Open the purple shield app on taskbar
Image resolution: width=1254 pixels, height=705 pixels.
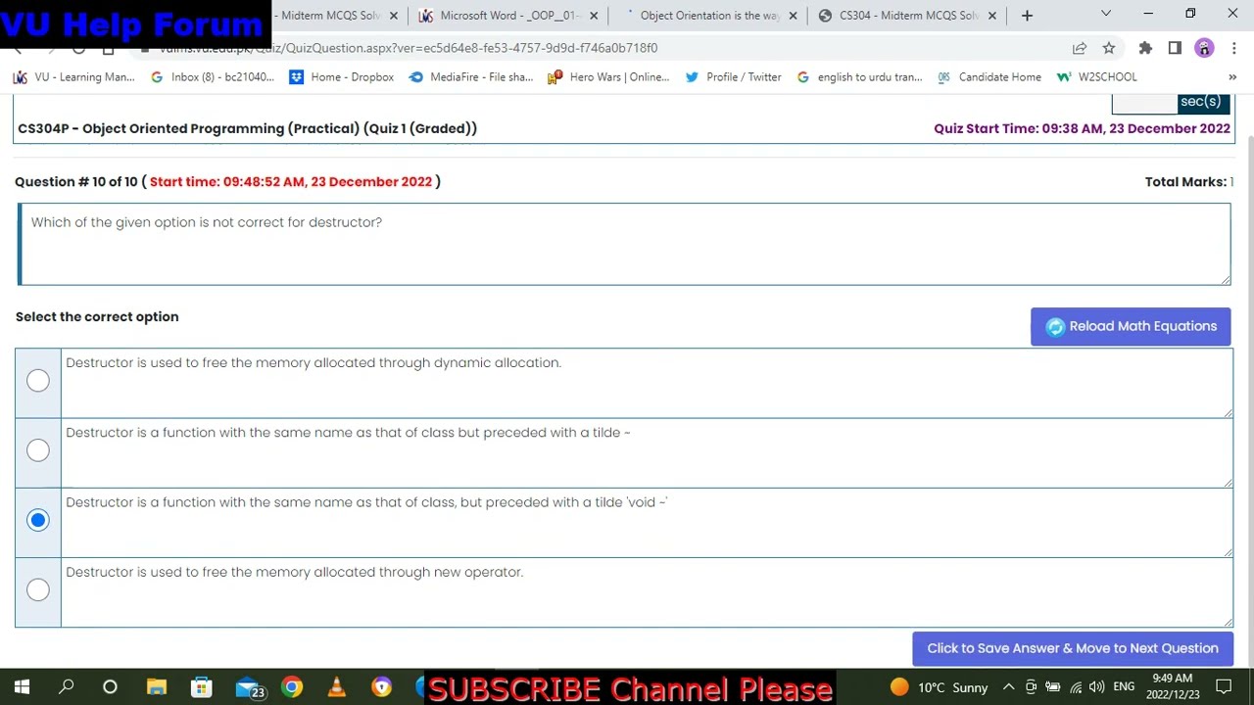tap(382, 686)
